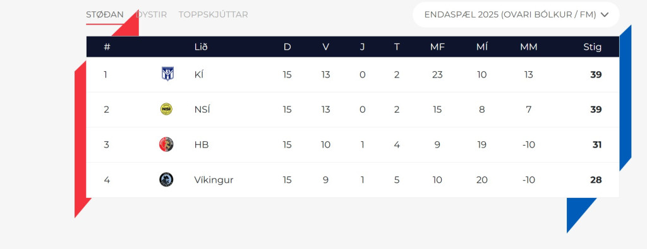Open the Endaspæl 2025 season dropdown
This screenshot has height=249, width=647.
click(516, 15)
